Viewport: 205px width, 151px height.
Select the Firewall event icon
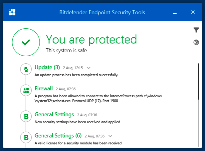[x=26, y=90]
